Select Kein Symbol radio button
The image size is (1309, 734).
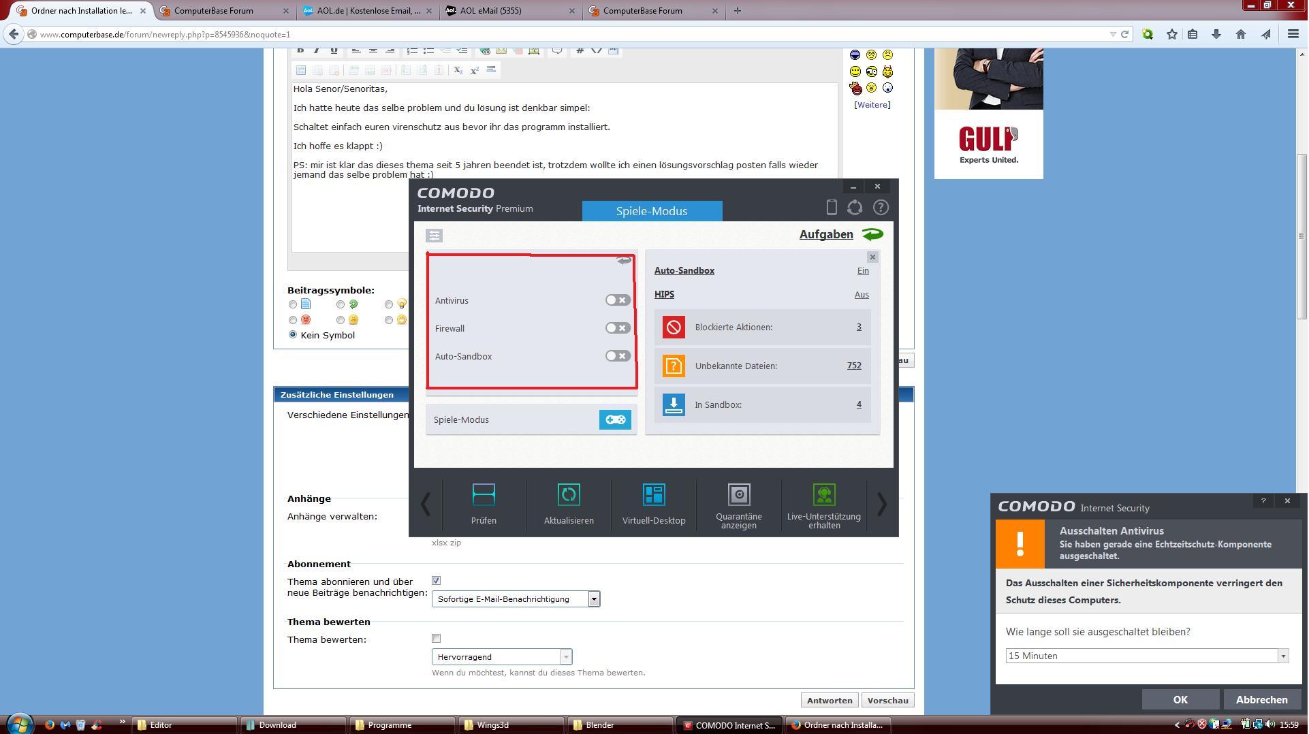point(293,335)
